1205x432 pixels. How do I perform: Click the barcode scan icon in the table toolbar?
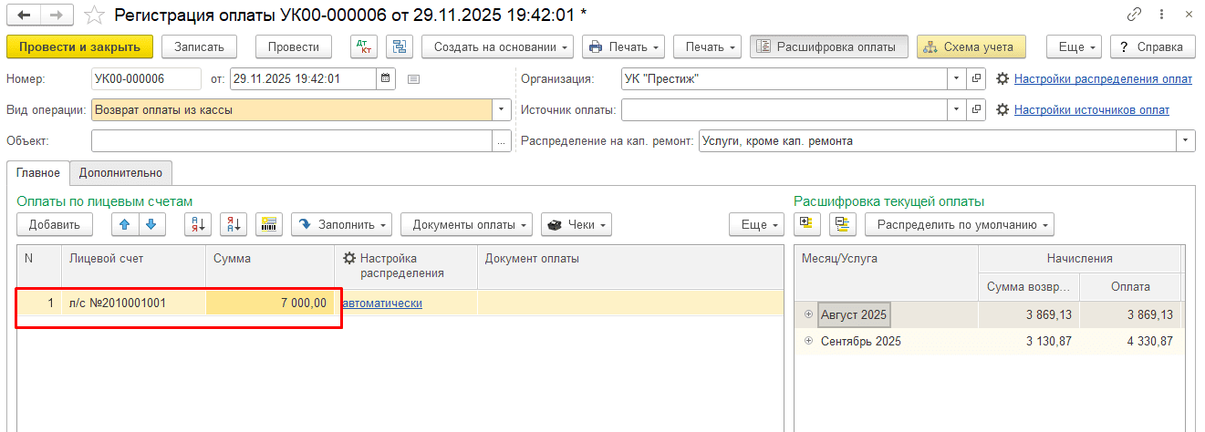tap(269, 224)
